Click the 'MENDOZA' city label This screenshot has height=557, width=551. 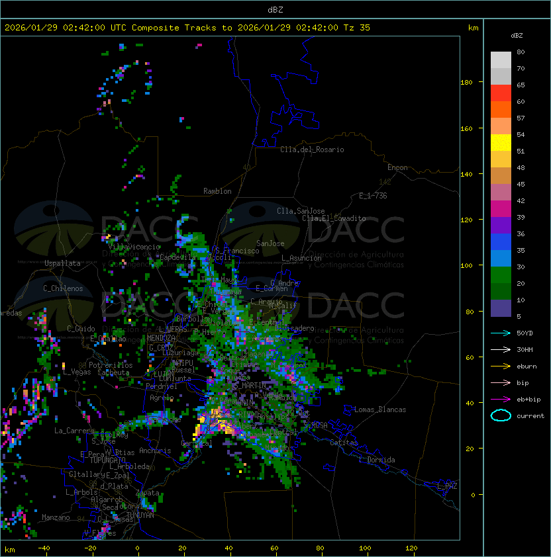[161, 338]
